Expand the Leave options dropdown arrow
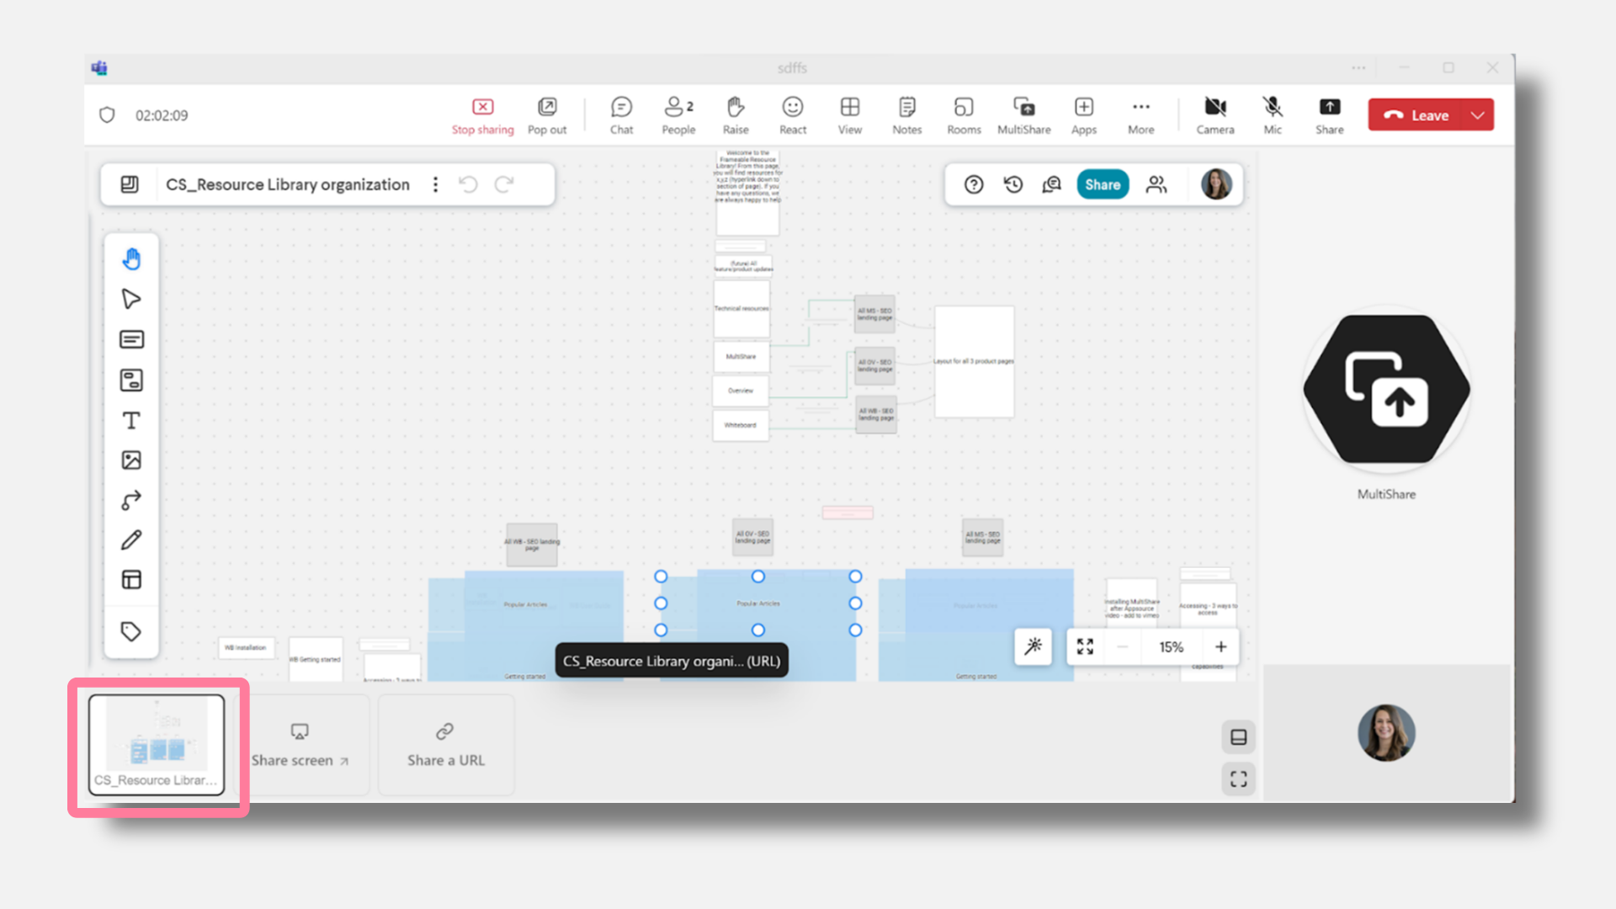This screenshot has height=909, width=1616. click(x=1479, y=115)
